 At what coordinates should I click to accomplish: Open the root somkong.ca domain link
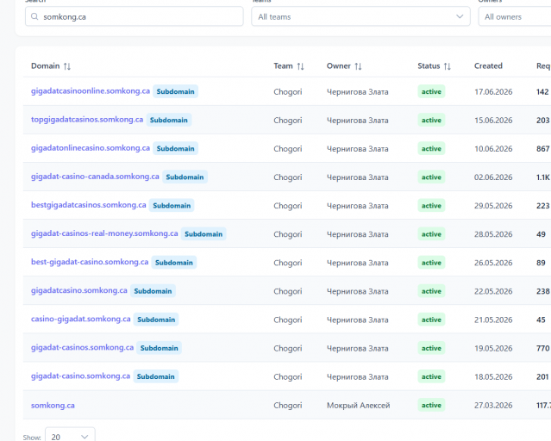pos(53,405)
